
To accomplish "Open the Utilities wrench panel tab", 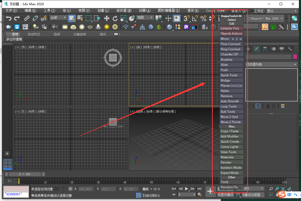I will (290, 49).
